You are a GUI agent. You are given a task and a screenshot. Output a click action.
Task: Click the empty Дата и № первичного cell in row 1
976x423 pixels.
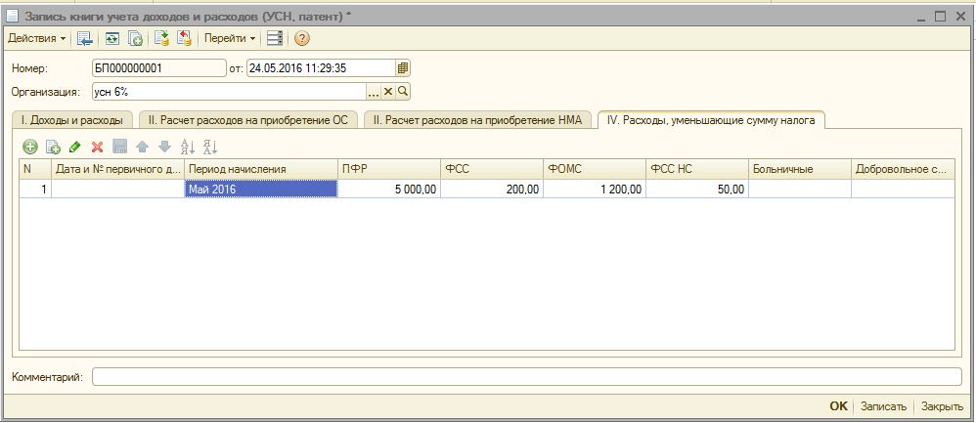click(117, 190)
